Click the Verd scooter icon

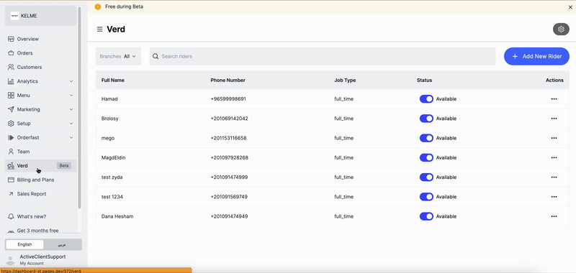point(11,166)
